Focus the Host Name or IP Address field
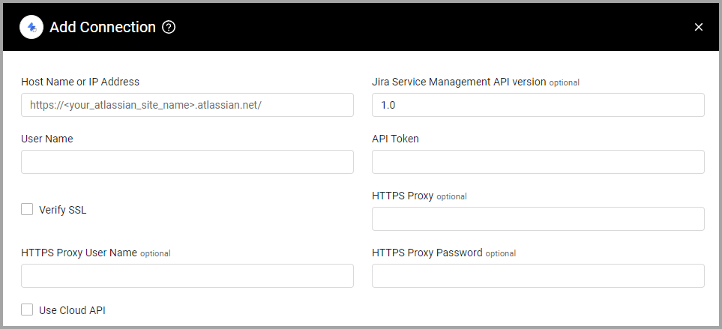Screen dimensions: 722x329 pyautogui.click(x=187, y=105)
